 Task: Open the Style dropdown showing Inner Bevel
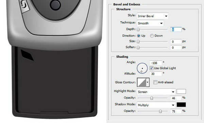(153, 16)
